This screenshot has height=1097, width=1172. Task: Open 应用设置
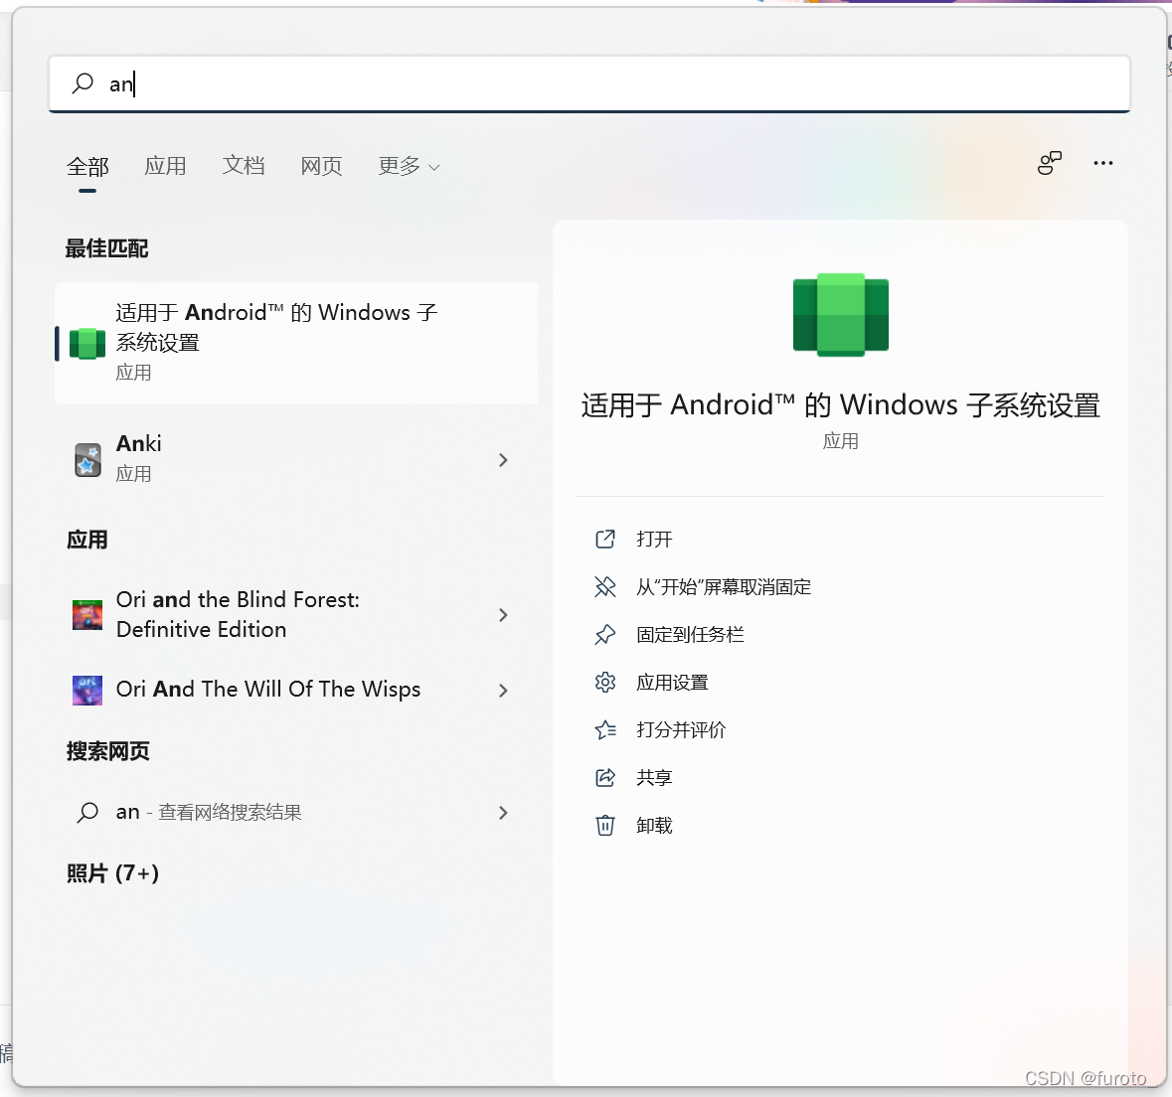672,683
